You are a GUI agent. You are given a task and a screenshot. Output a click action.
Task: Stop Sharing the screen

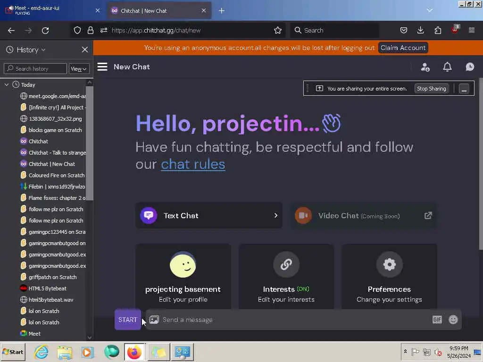[x=431, y=89]
